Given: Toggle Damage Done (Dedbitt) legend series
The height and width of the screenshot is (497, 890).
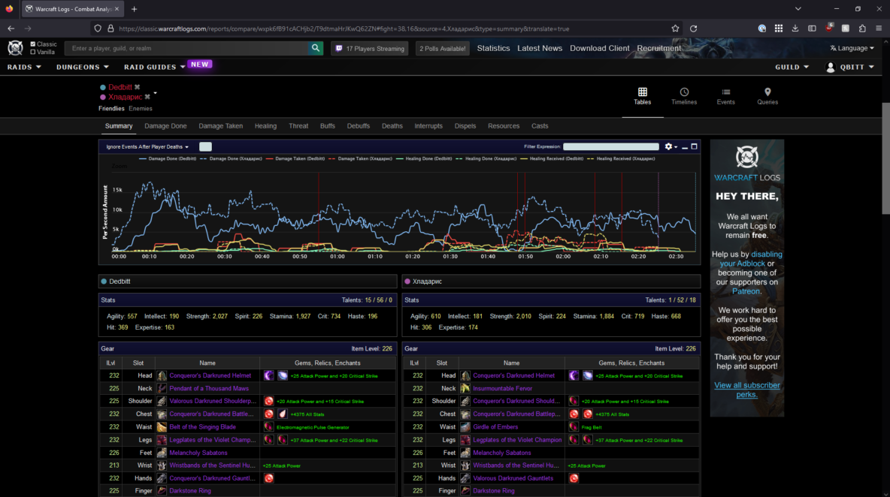Looking at the screenshot, I should tap(171, 159).
